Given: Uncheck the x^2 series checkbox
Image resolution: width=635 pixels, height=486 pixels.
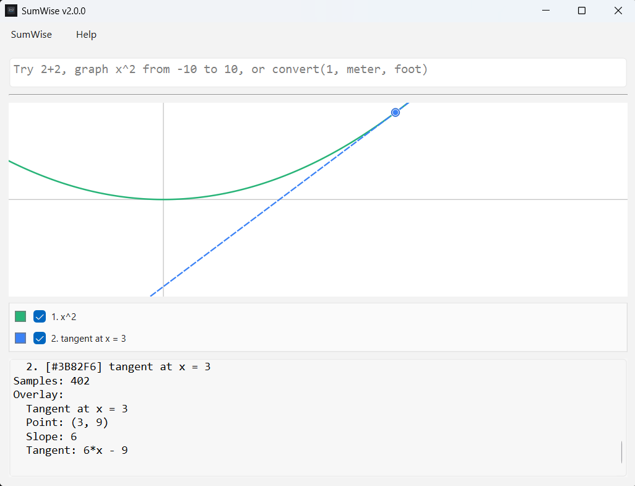Looking at the screenshot, I should click(x=39, y=316).
